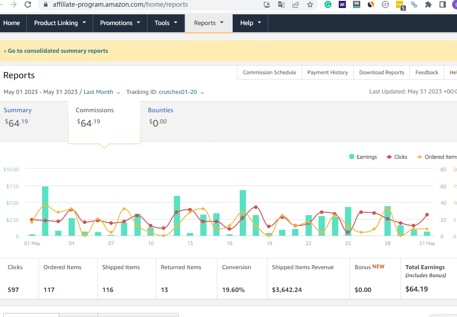457x317 pixels.
Task: Open the Chrome profile avatar
Action: pos(454,4)
